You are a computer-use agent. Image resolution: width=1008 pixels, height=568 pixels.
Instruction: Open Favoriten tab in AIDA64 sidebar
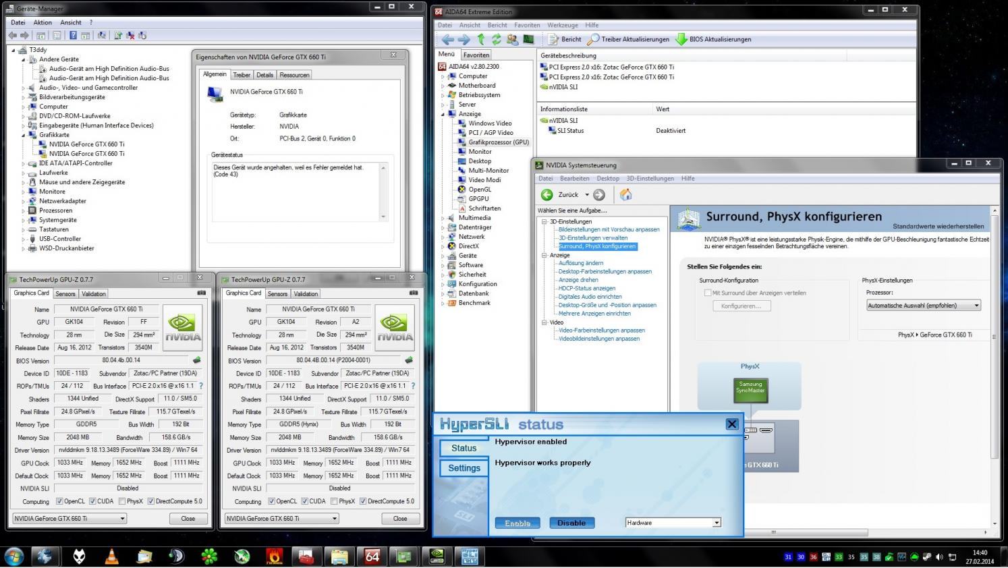click(476, 55)
